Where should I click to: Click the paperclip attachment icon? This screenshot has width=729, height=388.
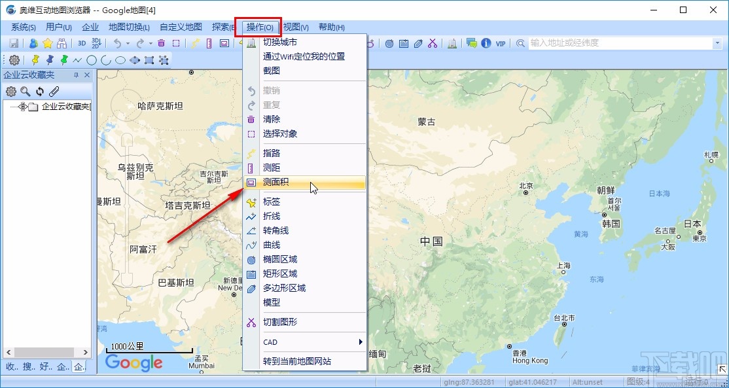(54, 92)
